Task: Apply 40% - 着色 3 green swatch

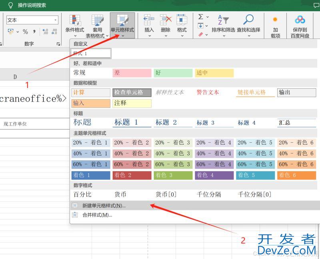Action: point(173,153)
